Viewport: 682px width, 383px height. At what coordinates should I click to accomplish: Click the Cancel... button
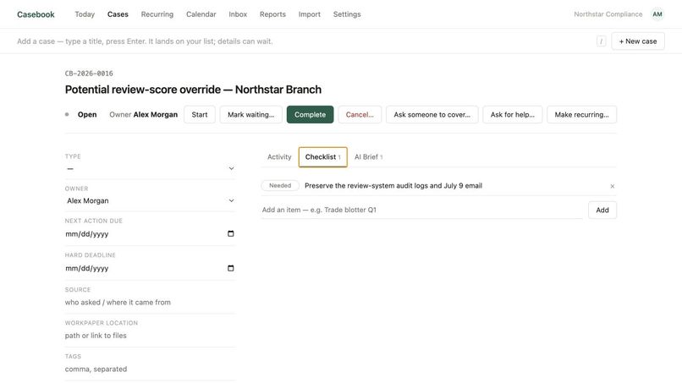pyautogui.click(x=360, y=115)
